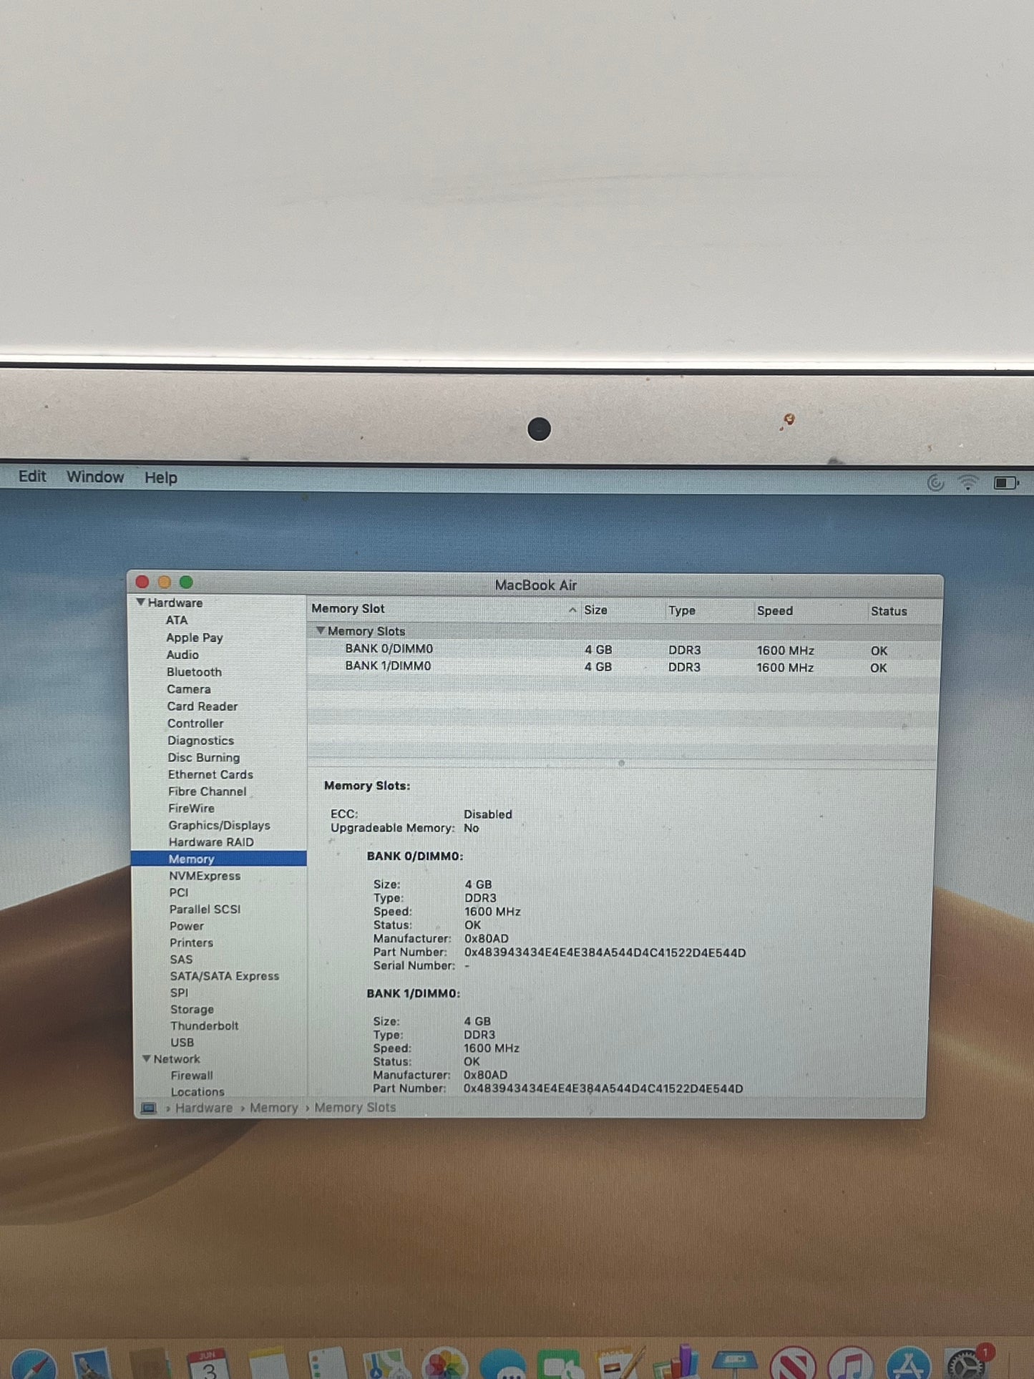Select Apple Pay in the sidebar
The height and width of the screenshot is (1379, 1034).
(195, 638)
